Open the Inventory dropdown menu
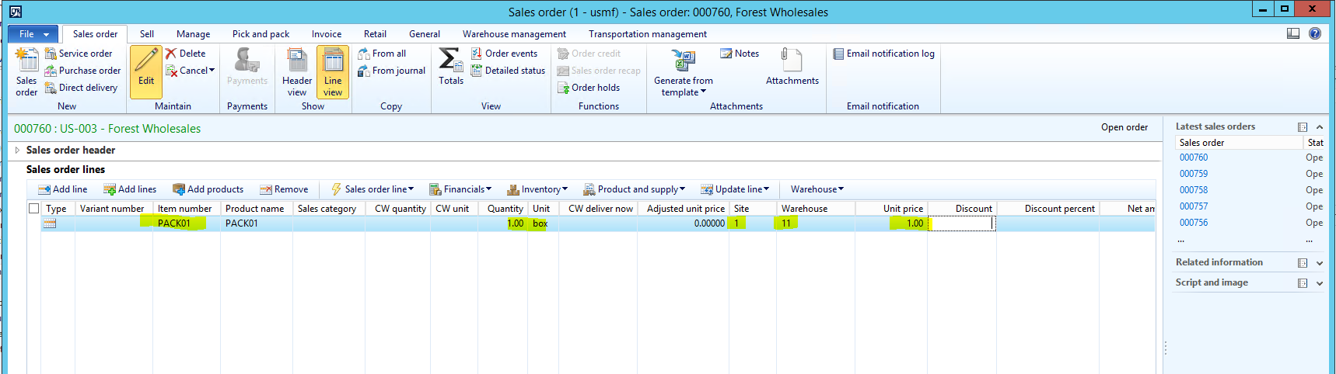 click(x=537, y=189)
